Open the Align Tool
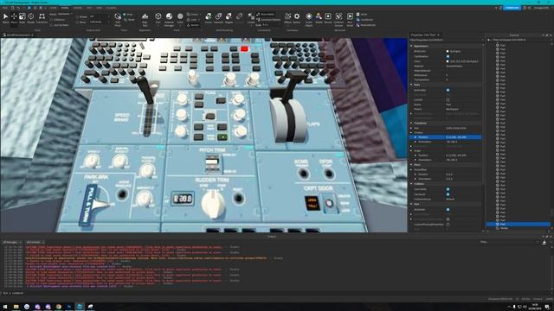The image size is (554, 311). point(145,20)
